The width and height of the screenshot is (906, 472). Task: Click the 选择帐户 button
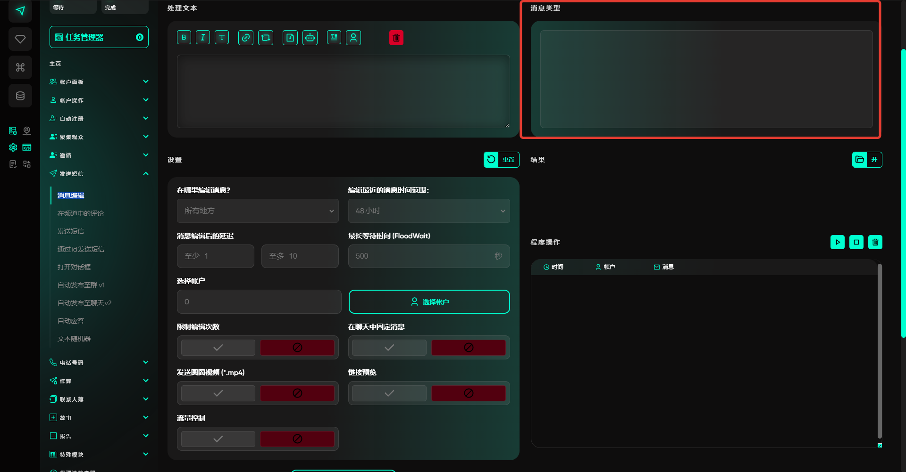[429, 302]
